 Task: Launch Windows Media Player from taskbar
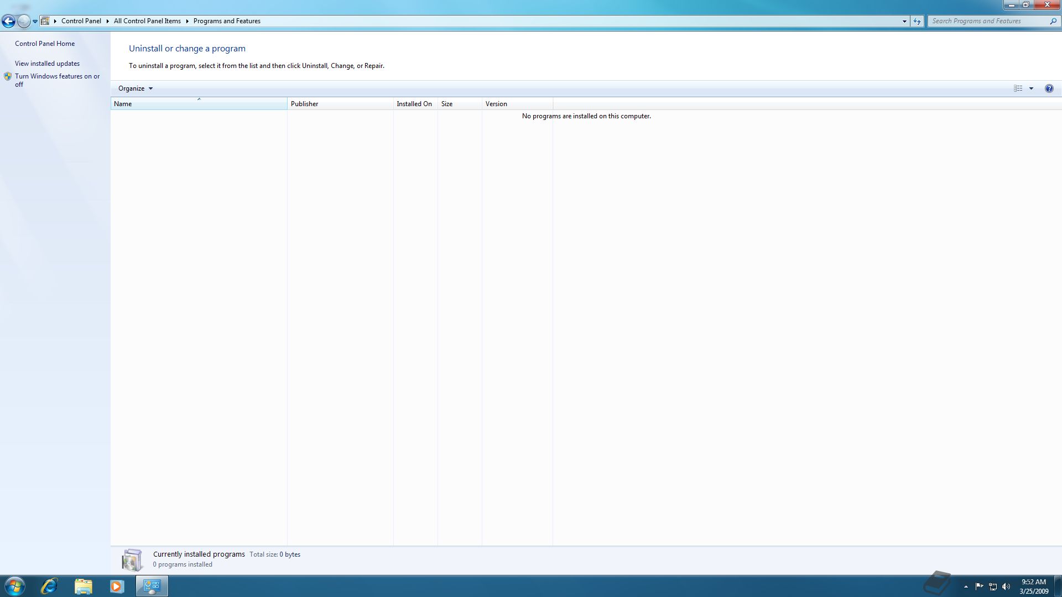point(117,586)
